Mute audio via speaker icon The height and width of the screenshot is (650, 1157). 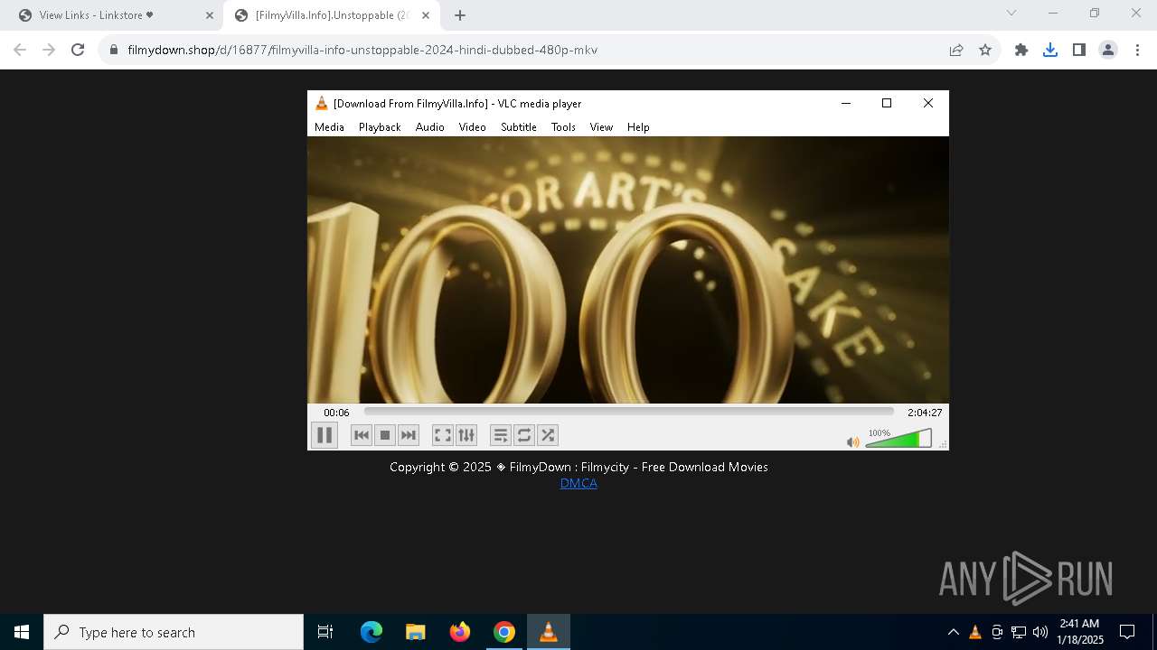(x=852, y=441)
